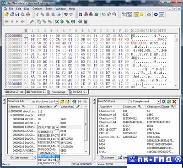
Task: Select TOKENZIED (7) from the list
Action: pyautogui.click(x=48, y=153)
